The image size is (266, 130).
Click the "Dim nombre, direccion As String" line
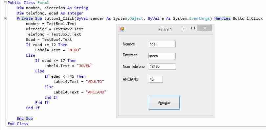[x=52, y=8]
